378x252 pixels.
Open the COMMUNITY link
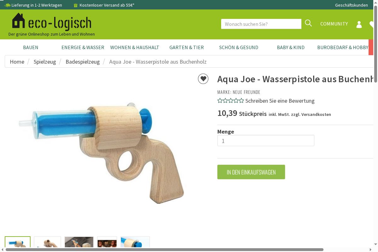[334, 24]
